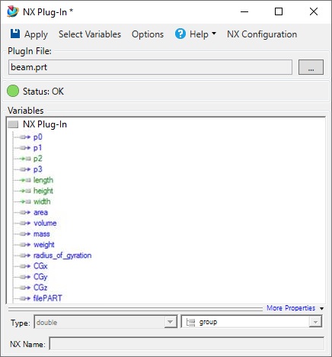The height and width of the screenshot is (357, 332).
Task: Open the group dropdown list
Action: (315, 322)
